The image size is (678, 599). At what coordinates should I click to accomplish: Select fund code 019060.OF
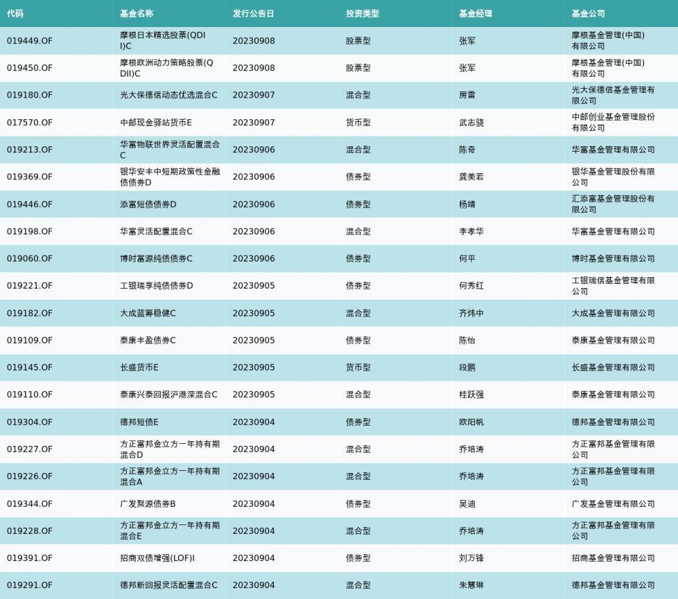tap(29, 258)
